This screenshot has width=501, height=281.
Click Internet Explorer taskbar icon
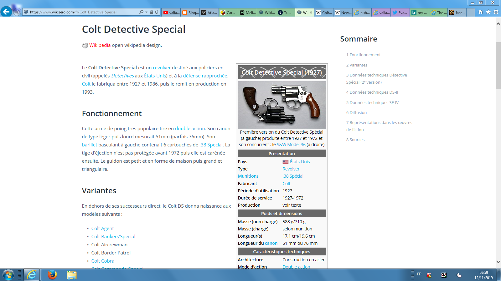[x=32, y=275]
